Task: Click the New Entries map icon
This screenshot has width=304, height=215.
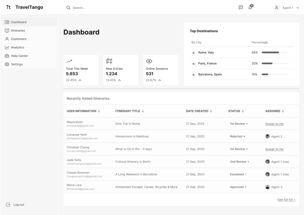Action: point(109,61)
